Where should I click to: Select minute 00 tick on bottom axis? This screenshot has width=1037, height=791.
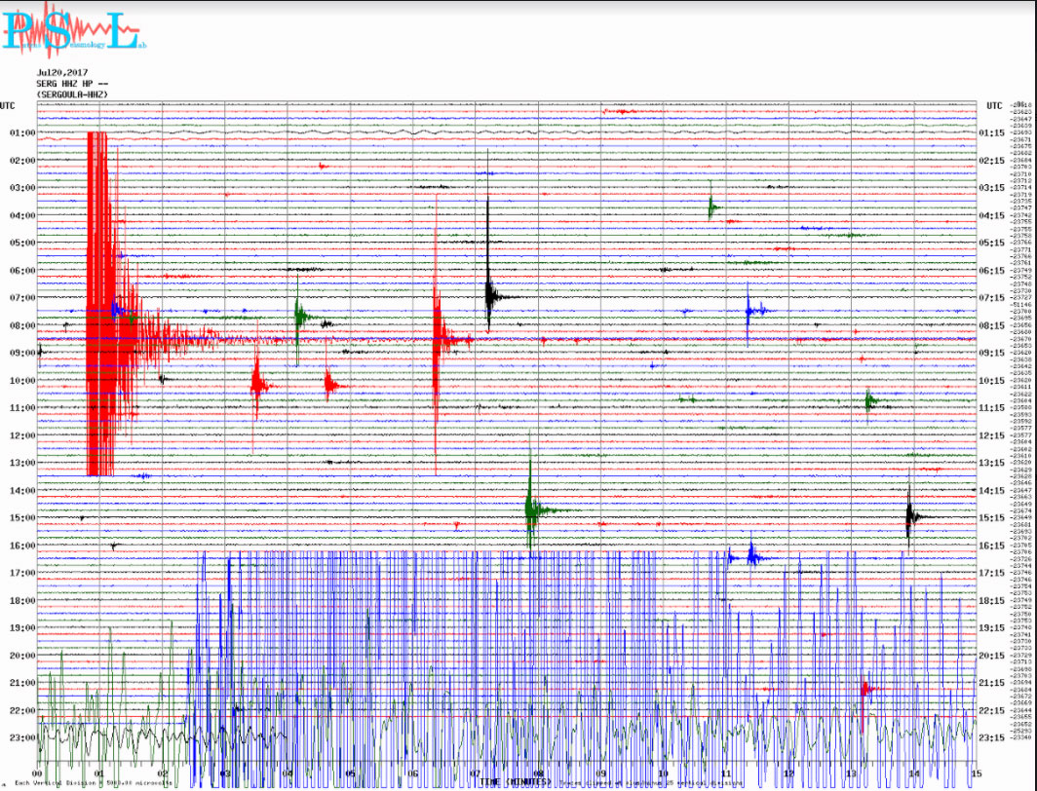point(38,773)
